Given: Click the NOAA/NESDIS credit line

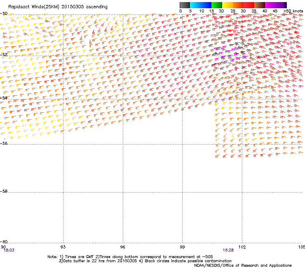Looking at the screenshot, I should coord(243,266).
